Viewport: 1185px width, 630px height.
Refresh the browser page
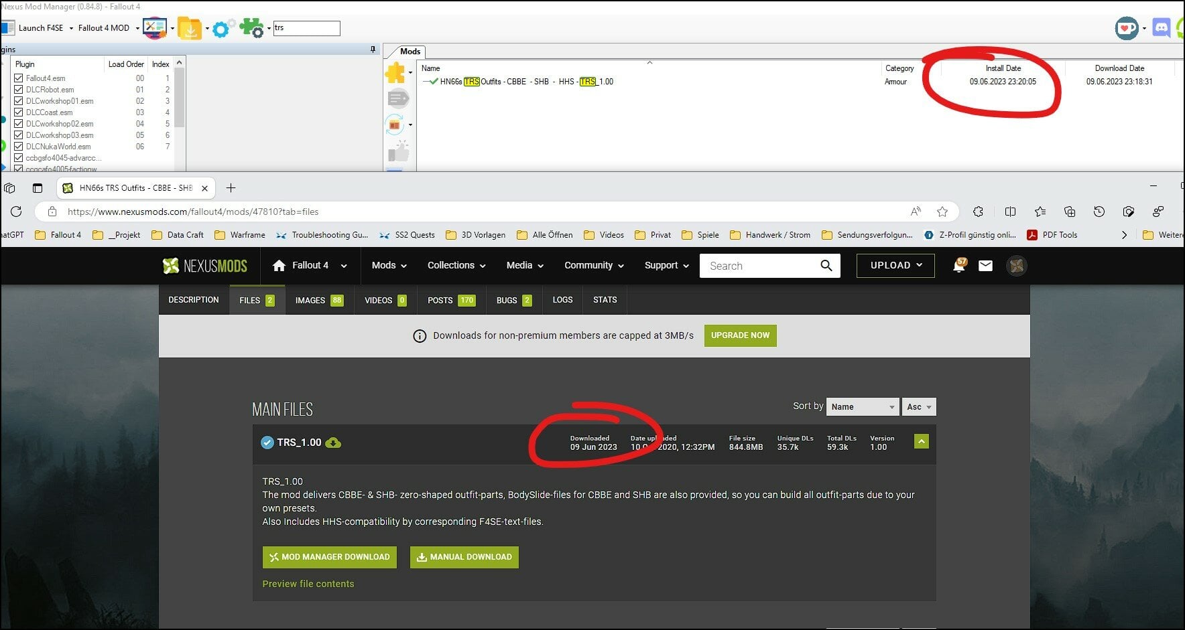(16, 212)
